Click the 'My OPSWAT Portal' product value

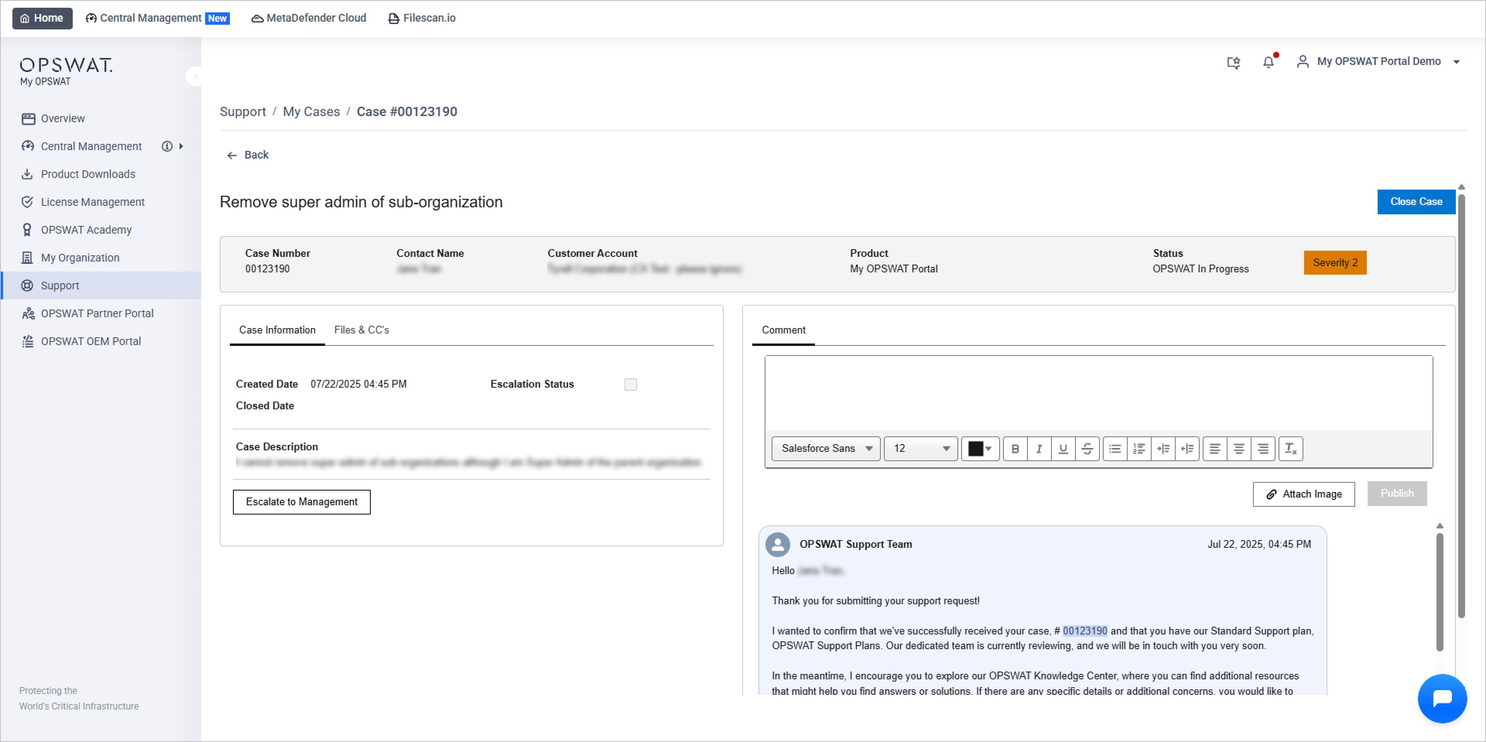[x=894, y=269]
